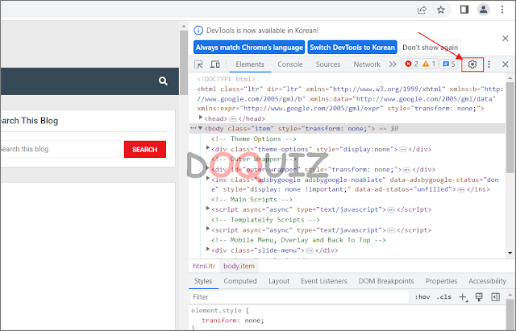Screen dimensions: 516x331
Task: Click the transform: none style
Action: pos(233,321)
